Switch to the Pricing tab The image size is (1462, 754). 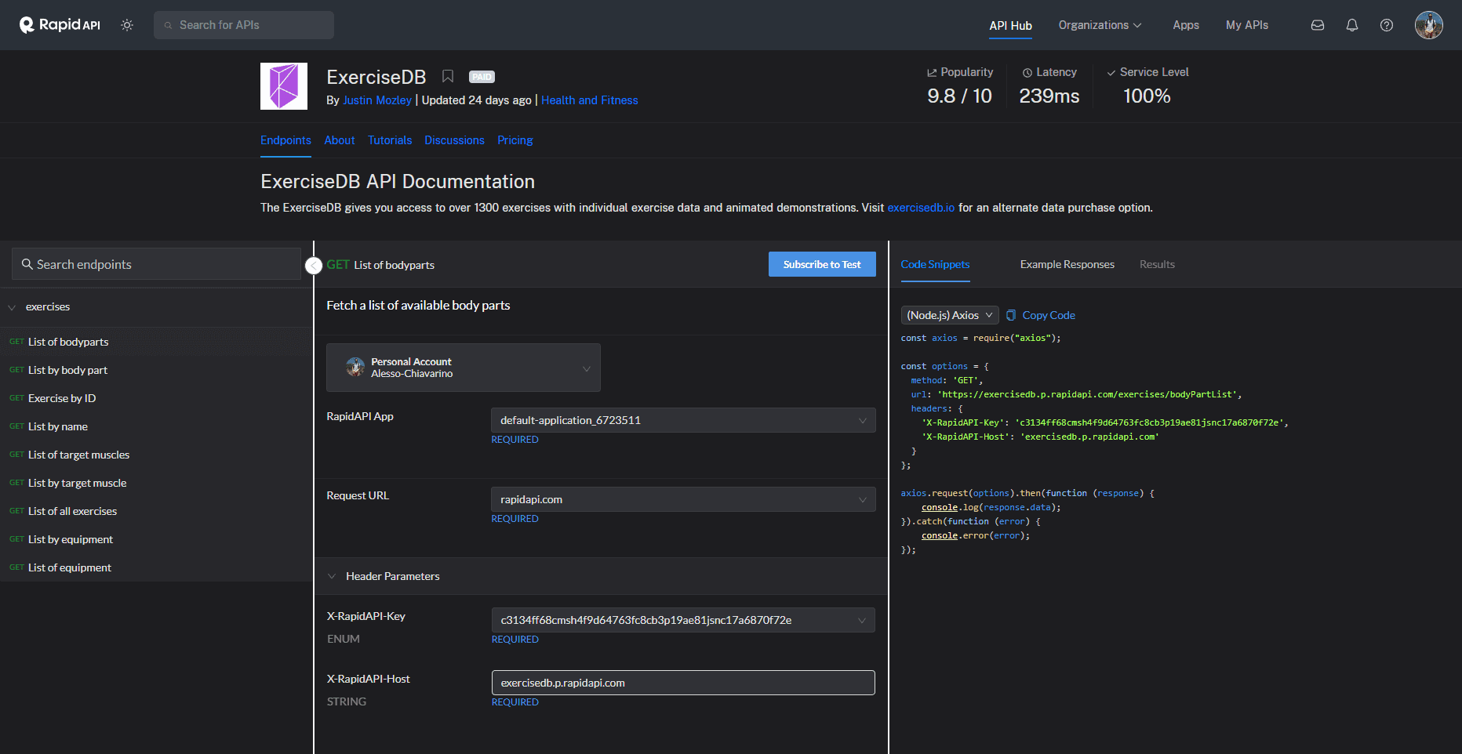tap(515, 140)
